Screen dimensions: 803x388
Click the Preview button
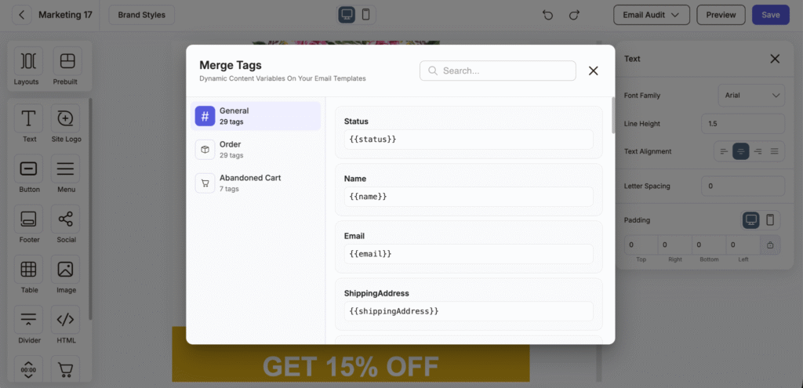pos(721,15)
